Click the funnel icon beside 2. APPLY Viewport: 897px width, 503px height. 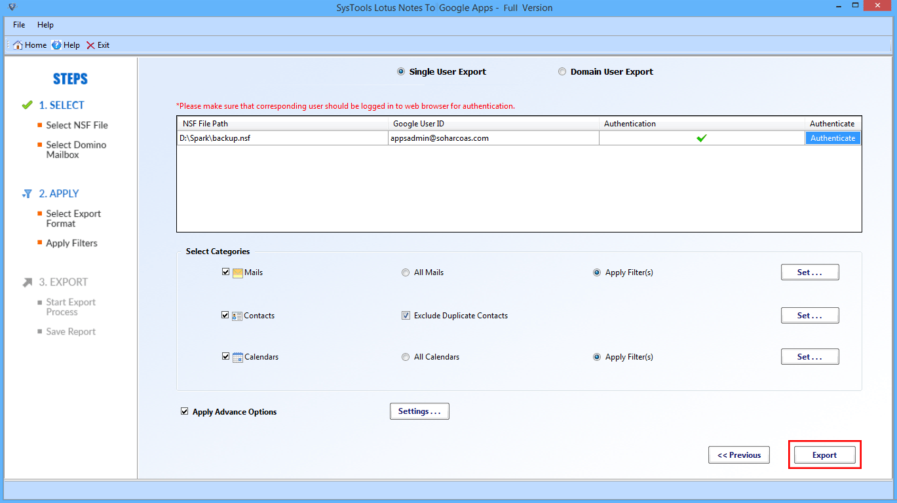pos(27,194)
